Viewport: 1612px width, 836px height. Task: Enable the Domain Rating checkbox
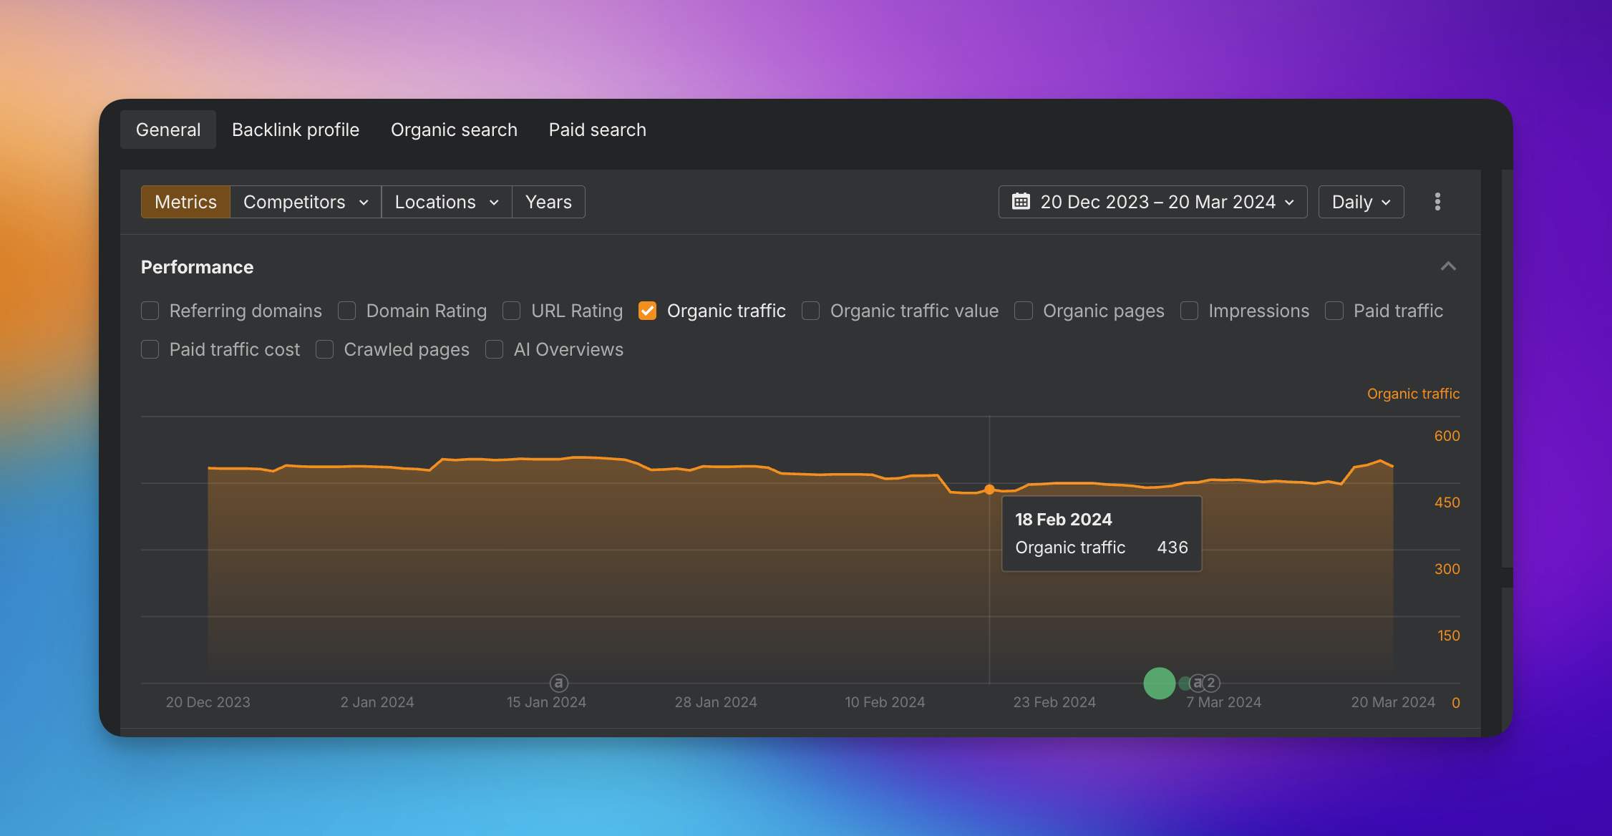point(346,311)
